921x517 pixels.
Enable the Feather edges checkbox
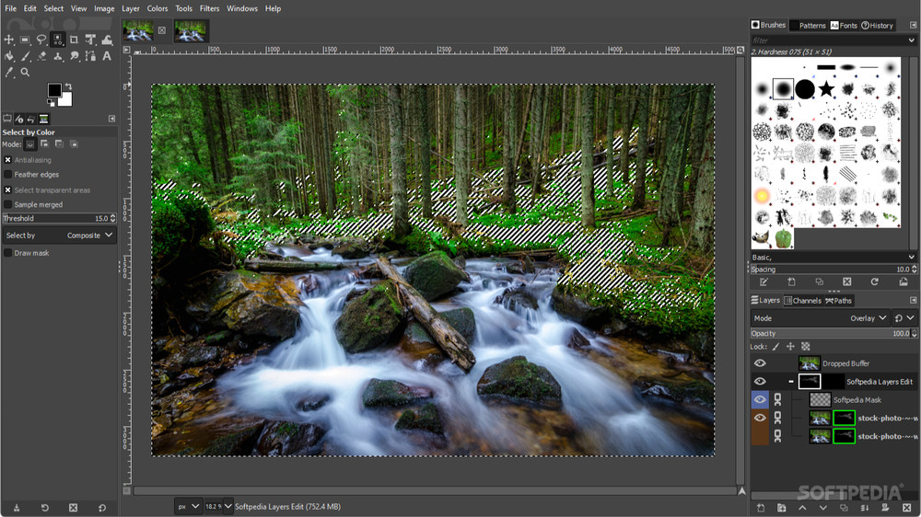pos(7,174)
